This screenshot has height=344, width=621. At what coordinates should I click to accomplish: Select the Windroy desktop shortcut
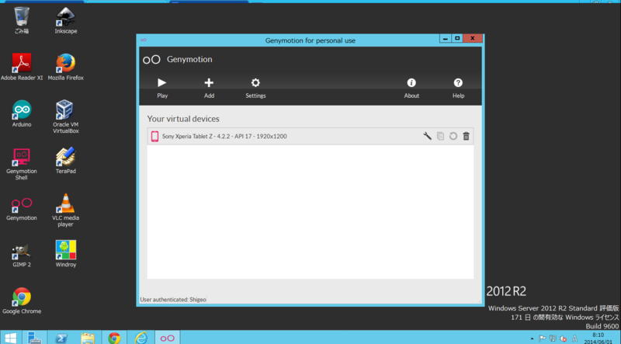pos(66,254)
